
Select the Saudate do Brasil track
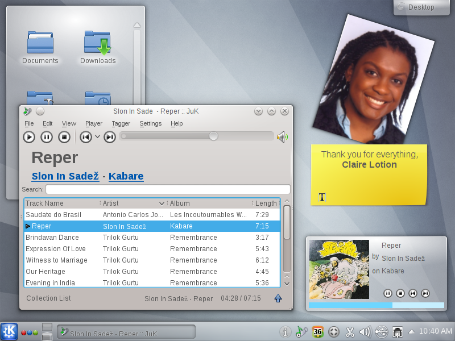click(152, 215)
